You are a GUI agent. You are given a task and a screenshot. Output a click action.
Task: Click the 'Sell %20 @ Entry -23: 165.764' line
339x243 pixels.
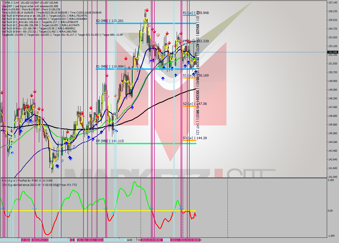39,28
